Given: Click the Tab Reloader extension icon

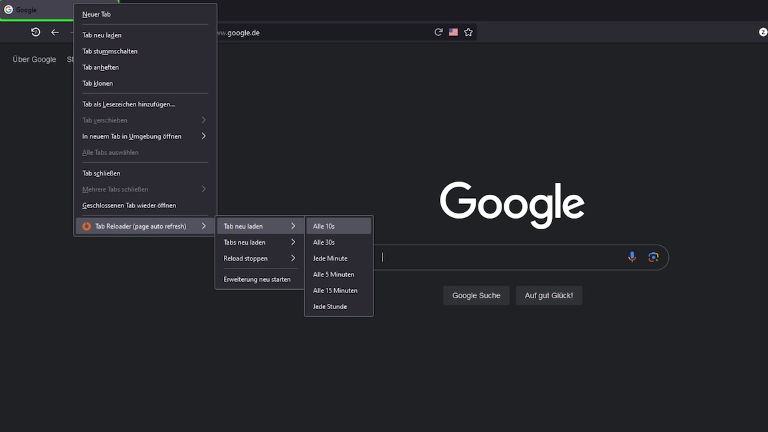Looking at the screenshot, I should pos(86,226).
